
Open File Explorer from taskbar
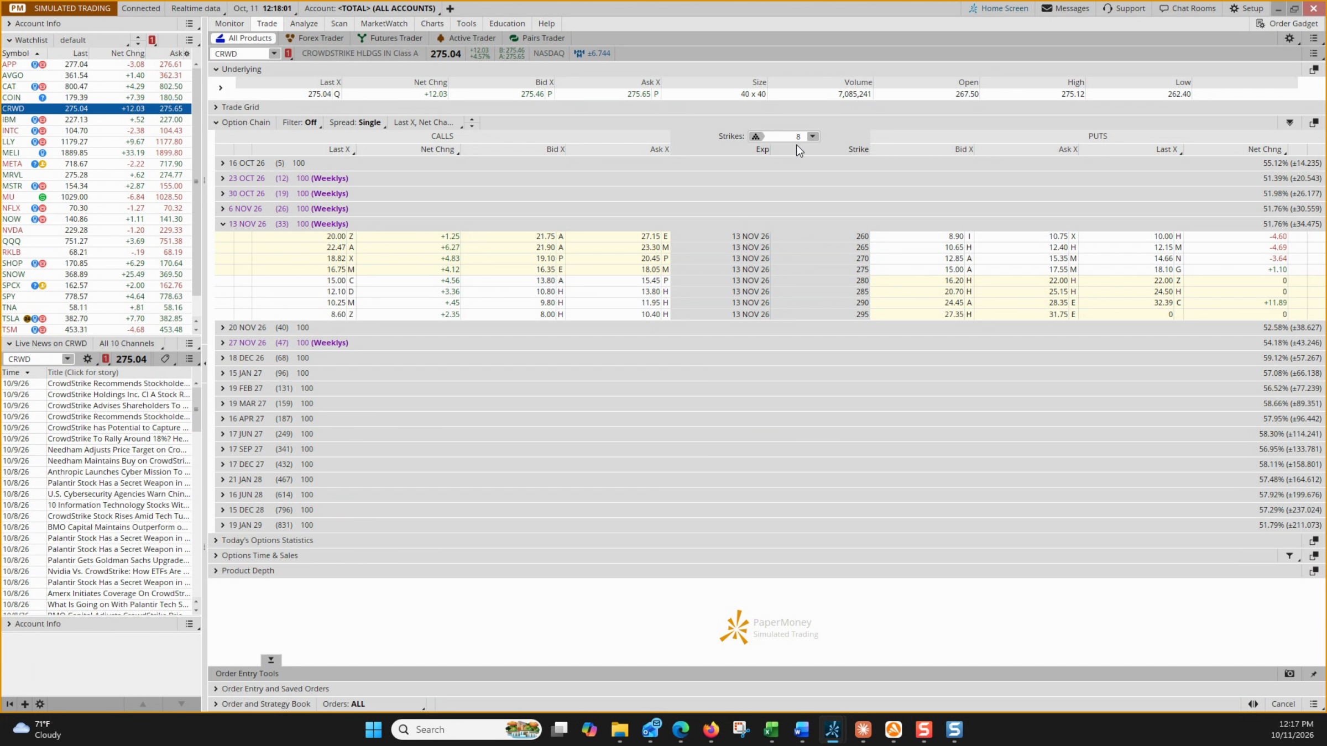click(620, 729)
